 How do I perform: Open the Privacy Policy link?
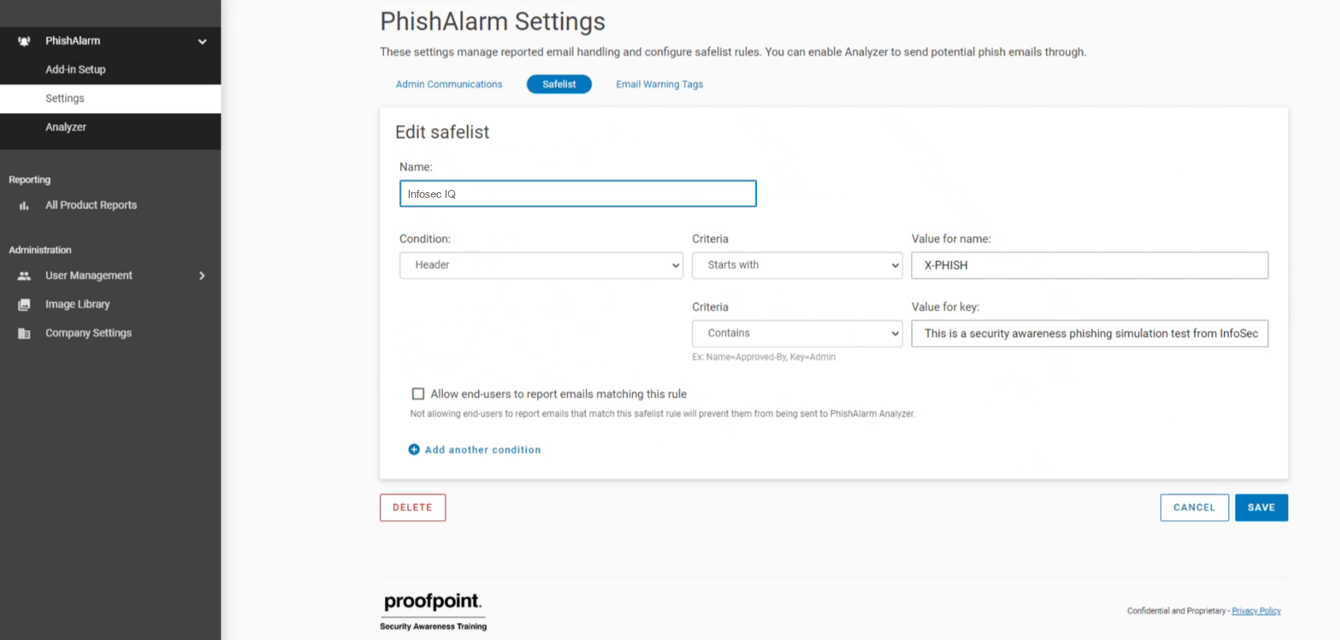(1256, 610)
